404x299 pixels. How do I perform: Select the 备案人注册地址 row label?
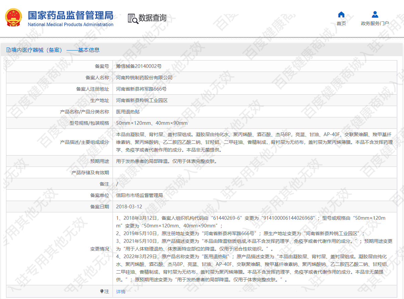click(93, 89)
